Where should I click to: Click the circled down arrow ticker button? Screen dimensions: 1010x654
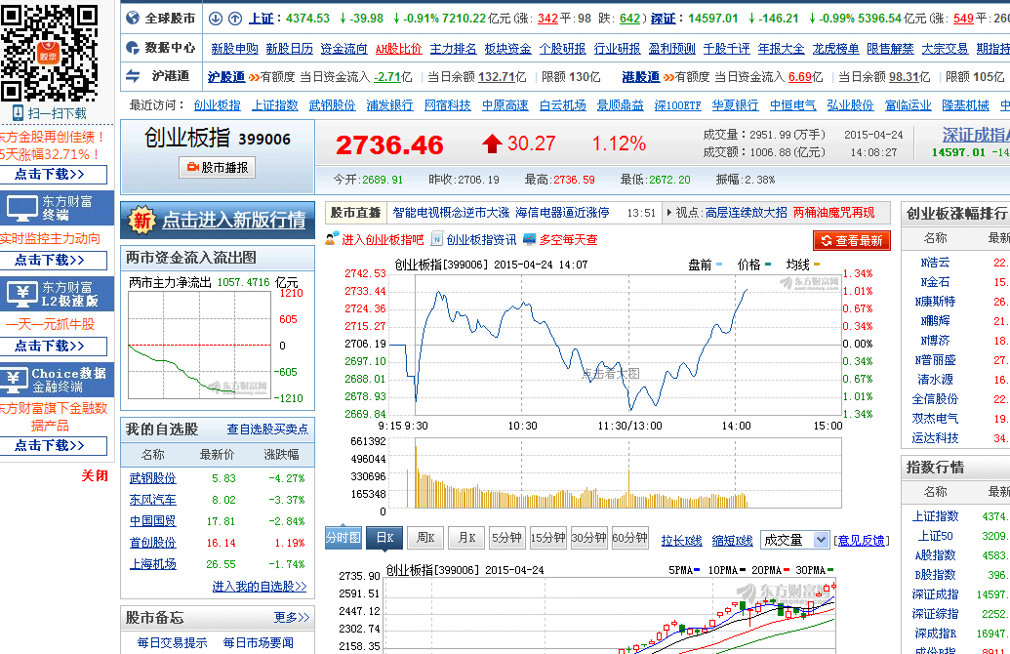tap(216, 19)
